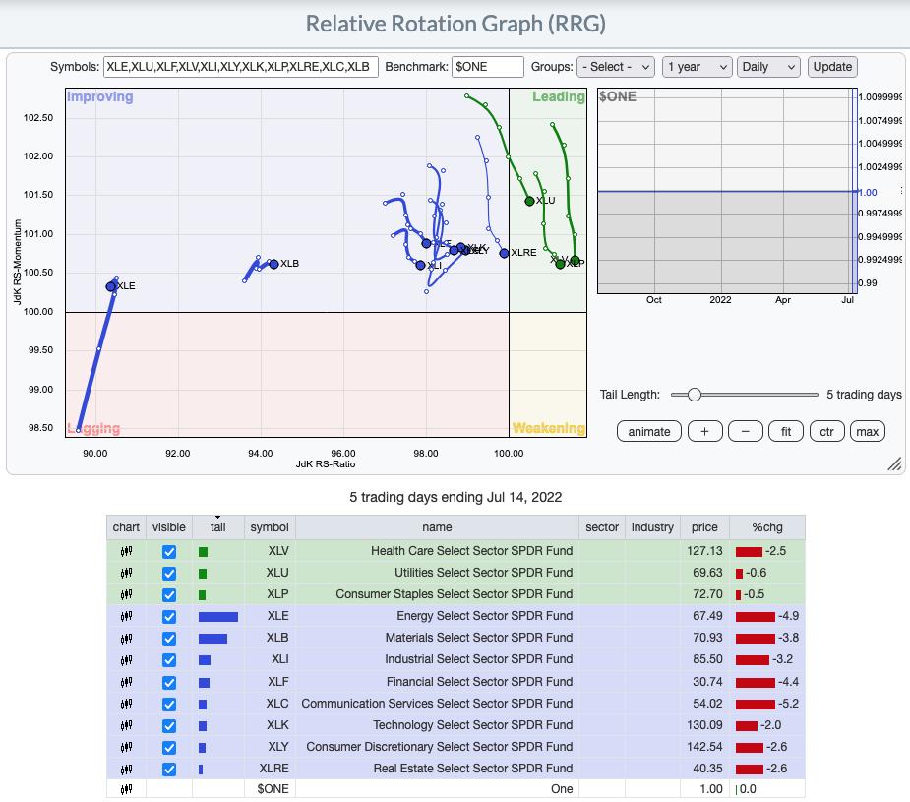Open chart icon for XLP row
Image resolution: width=910 pixels, height=802 pixels.
point(126,594)
